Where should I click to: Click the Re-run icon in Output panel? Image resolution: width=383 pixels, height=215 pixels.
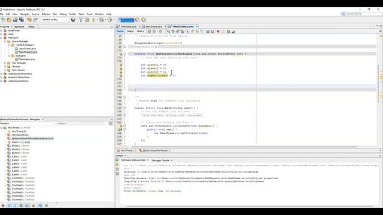pyautogui.click(x=117, y=160)
